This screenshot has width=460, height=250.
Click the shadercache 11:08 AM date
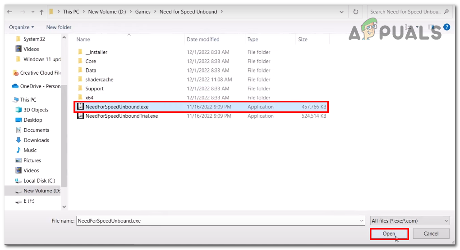(x=209, y=80)
